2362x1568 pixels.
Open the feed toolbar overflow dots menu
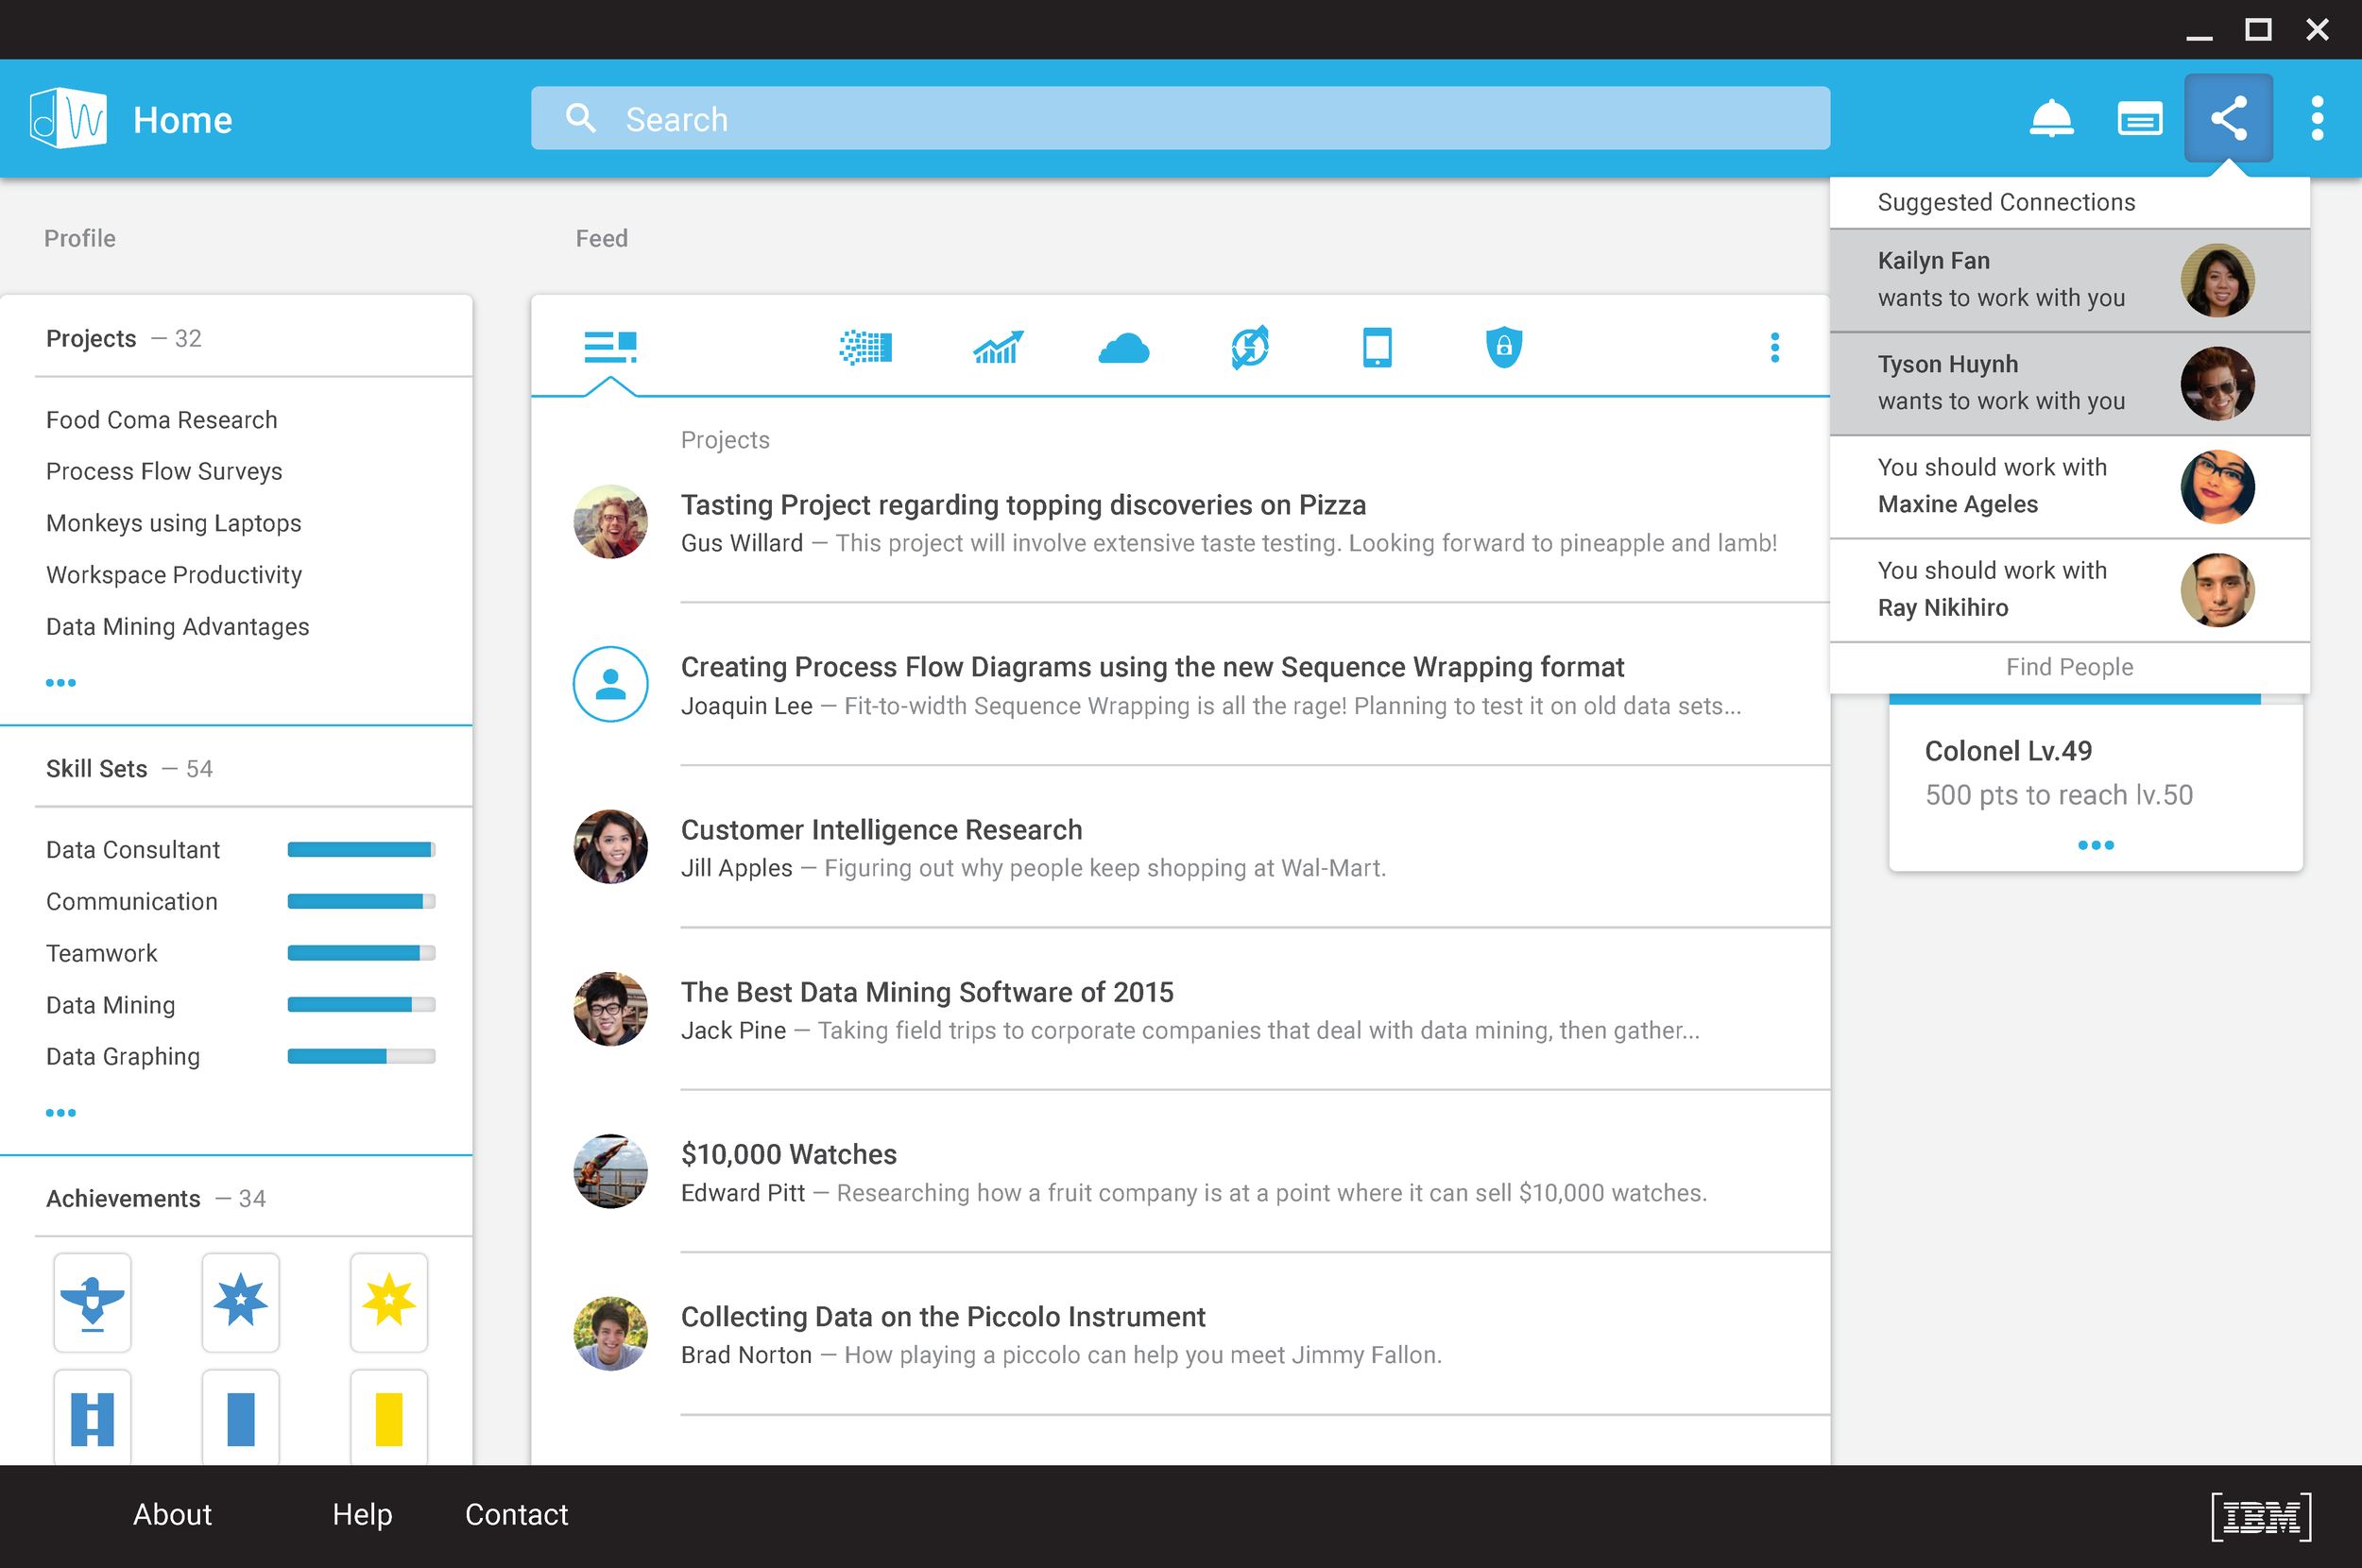tap(1774, 348)
